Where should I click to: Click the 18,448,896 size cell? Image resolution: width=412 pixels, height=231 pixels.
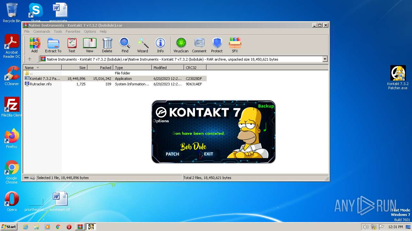(76, 79)
